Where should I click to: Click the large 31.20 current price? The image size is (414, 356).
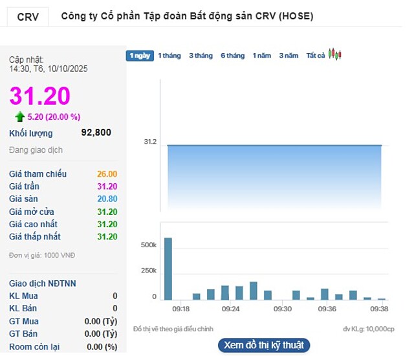pos(39,96)
